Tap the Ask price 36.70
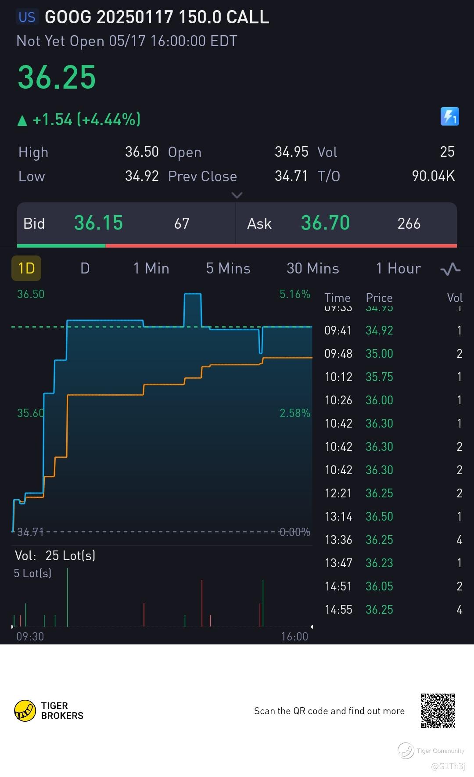 (325, 223)
